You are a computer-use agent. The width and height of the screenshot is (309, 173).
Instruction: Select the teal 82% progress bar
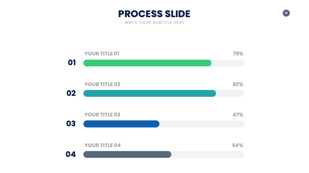150,93
